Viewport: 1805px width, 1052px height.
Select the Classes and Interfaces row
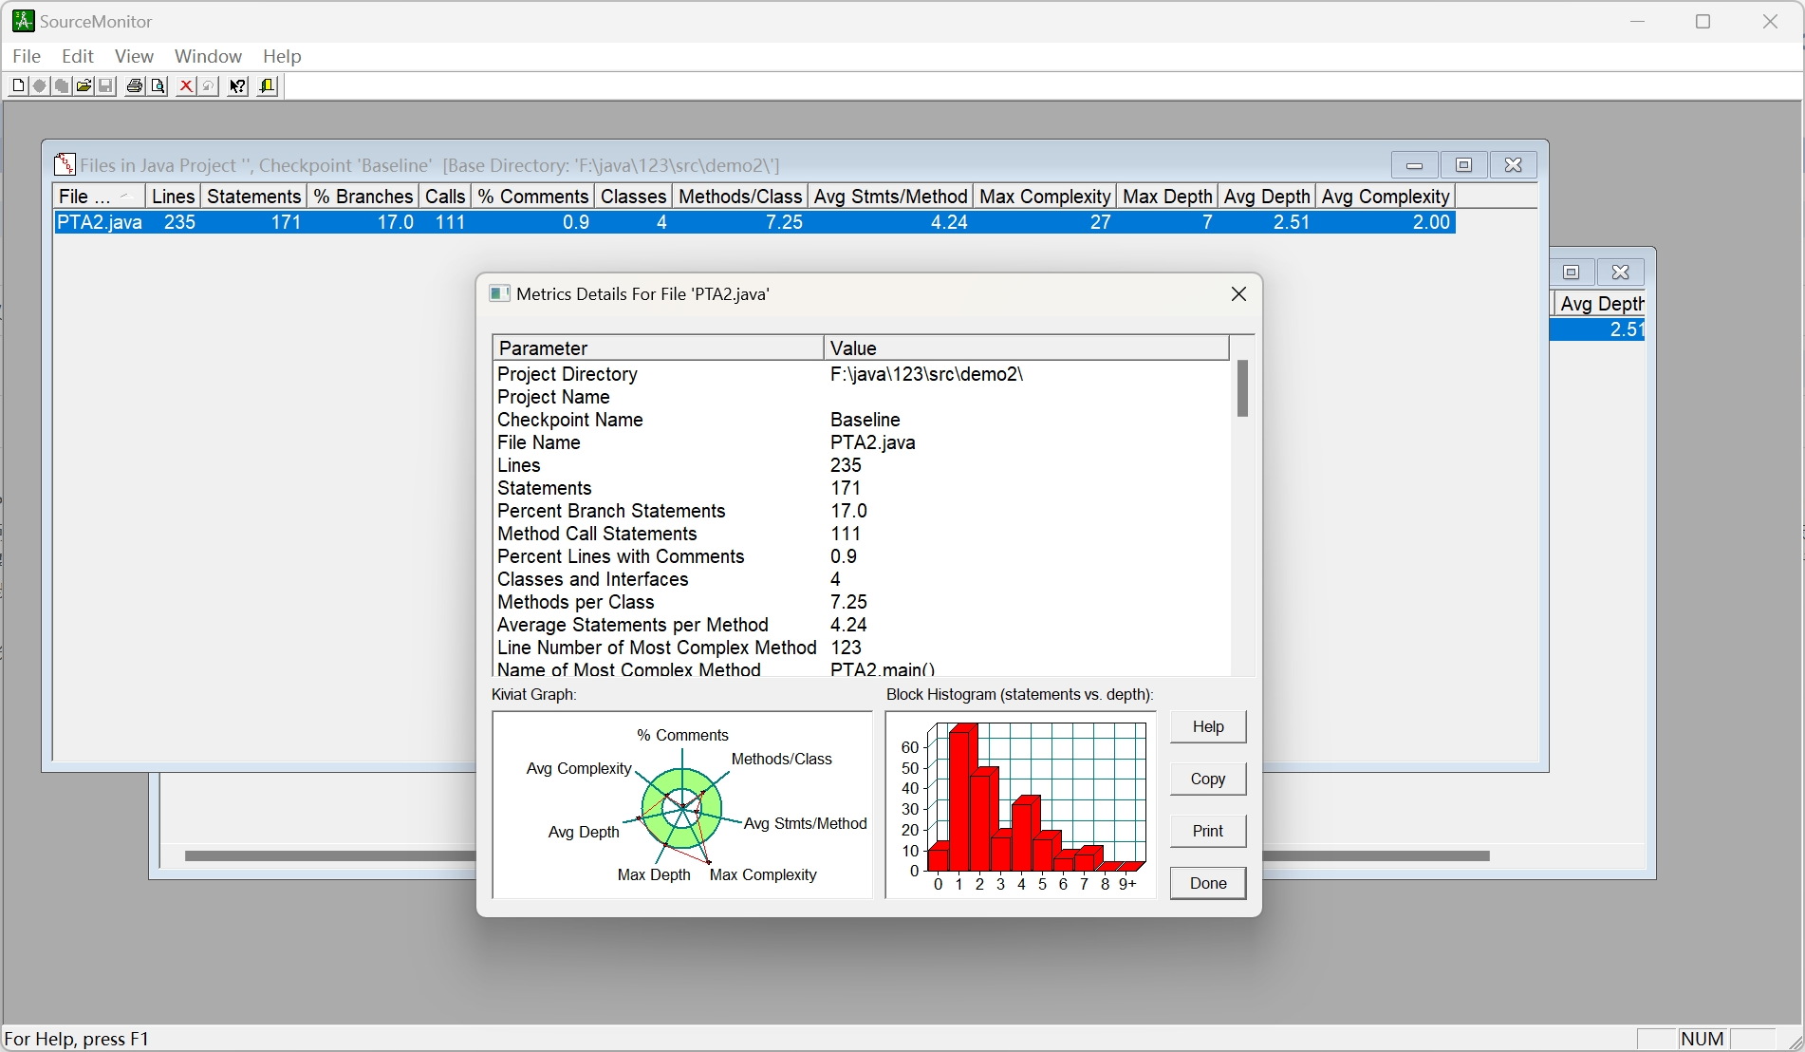(861, 579)
